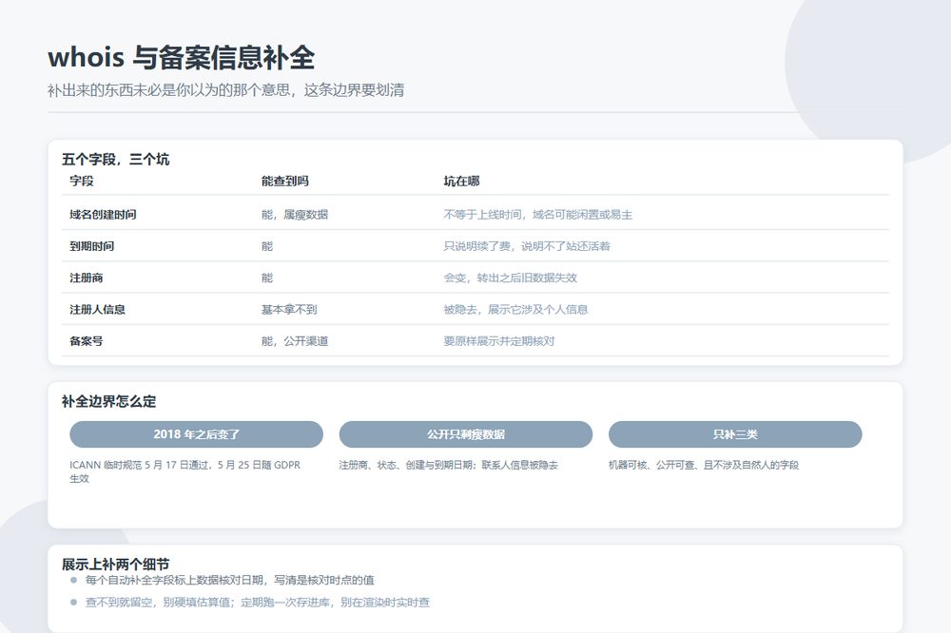The width and height of the screenshot is (951, 633).
Task: Click the cell '能，公开渠道'
Action: [x=295, y=341]
